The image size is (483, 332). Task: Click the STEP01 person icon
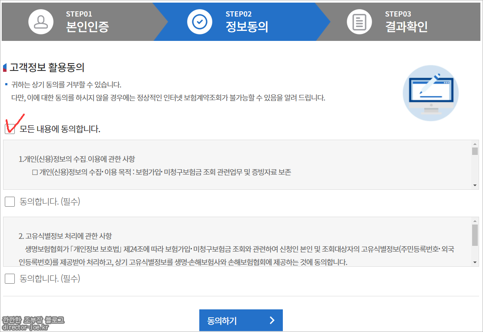pos(41,21)
